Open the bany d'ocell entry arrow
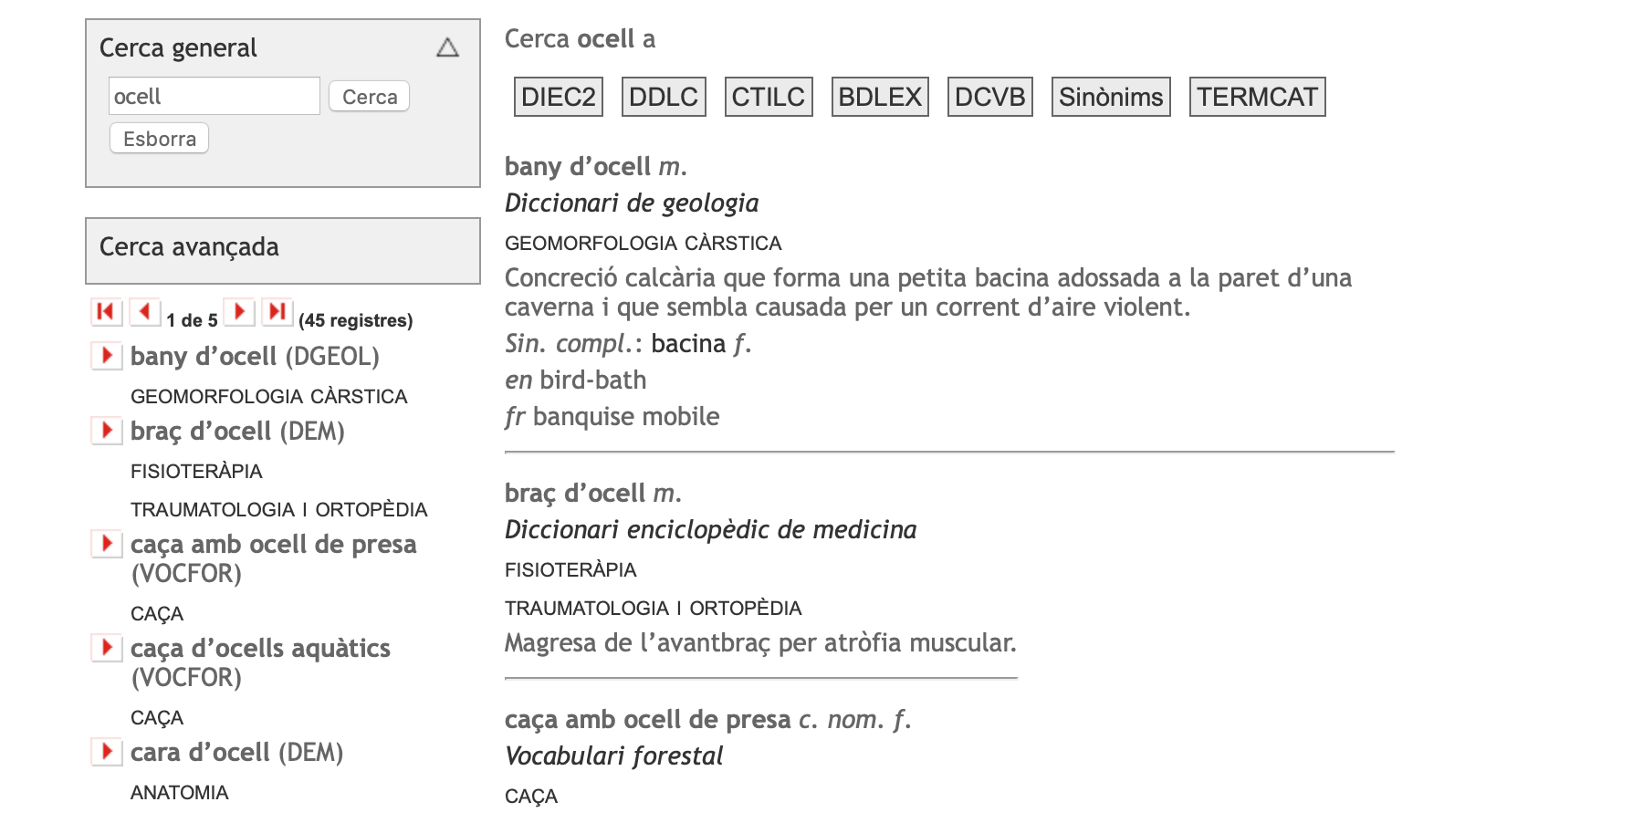Screen dimensions: 1643x823 point(107,355)
